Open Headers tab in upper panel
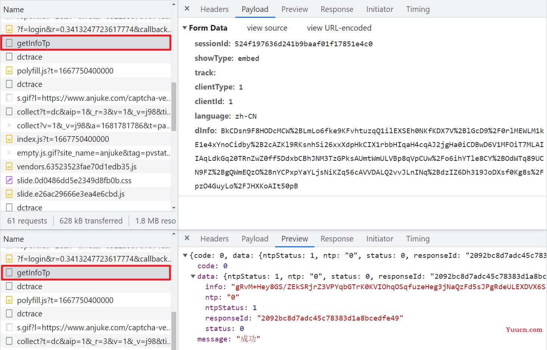The height and width of the screenshot is (350, 547). 214,9
